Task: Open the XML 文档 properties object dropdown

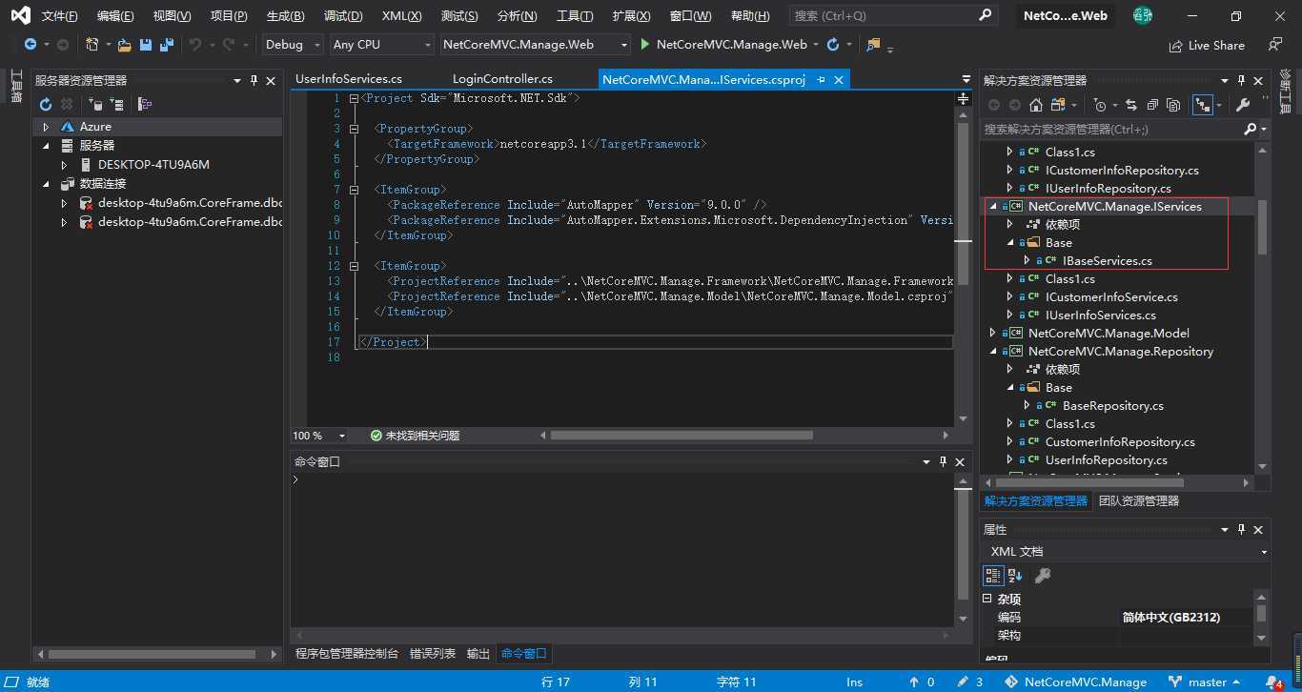Action: tap(1127, 552)
